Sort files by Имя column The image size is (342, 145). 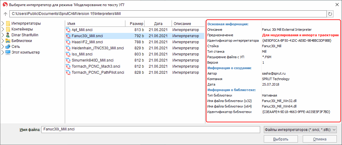(x=95, y=23)
